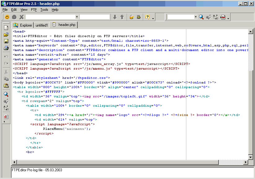Click the Redo arrow icon

pos(6,63)
